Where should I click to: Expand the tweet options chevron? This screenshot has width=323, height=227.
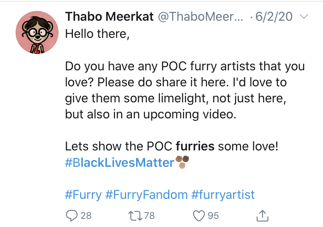pyautogui.click(x=303, y=16)
